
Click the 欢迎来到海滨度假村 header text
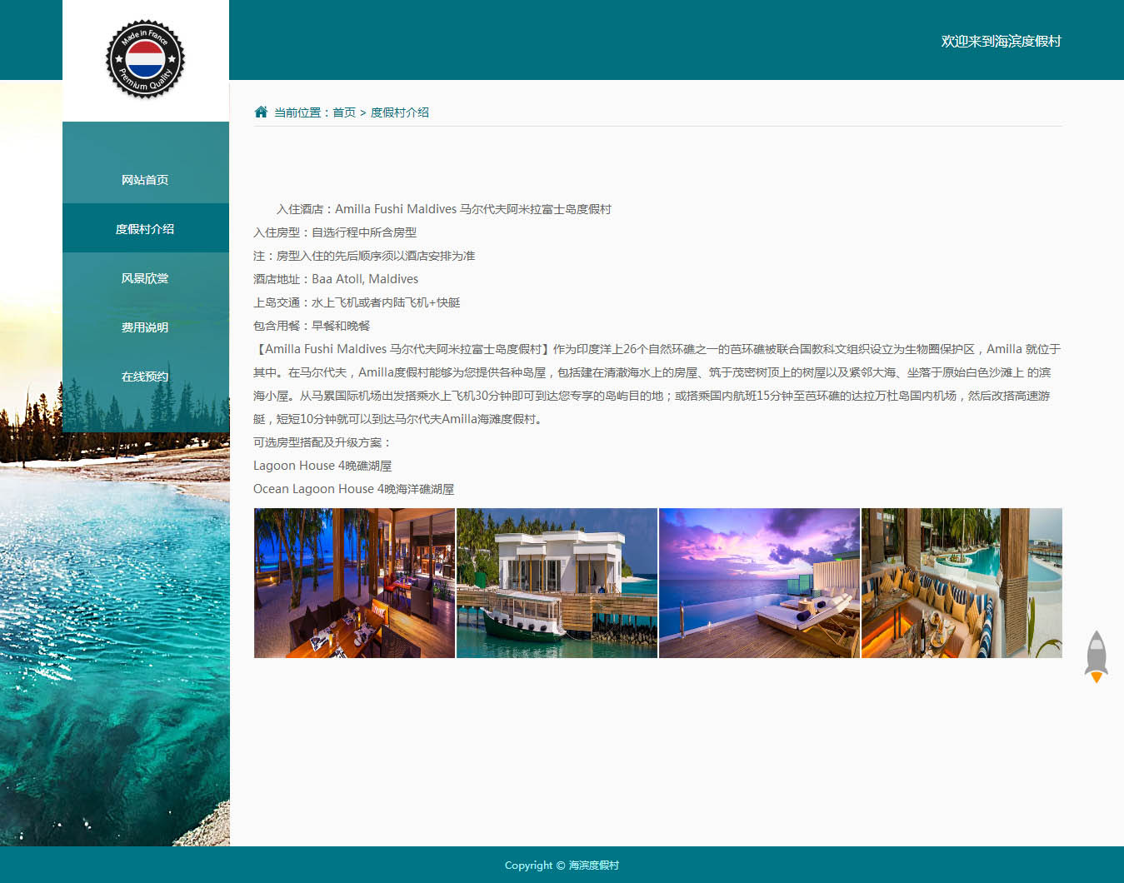tap(1002, 41)
